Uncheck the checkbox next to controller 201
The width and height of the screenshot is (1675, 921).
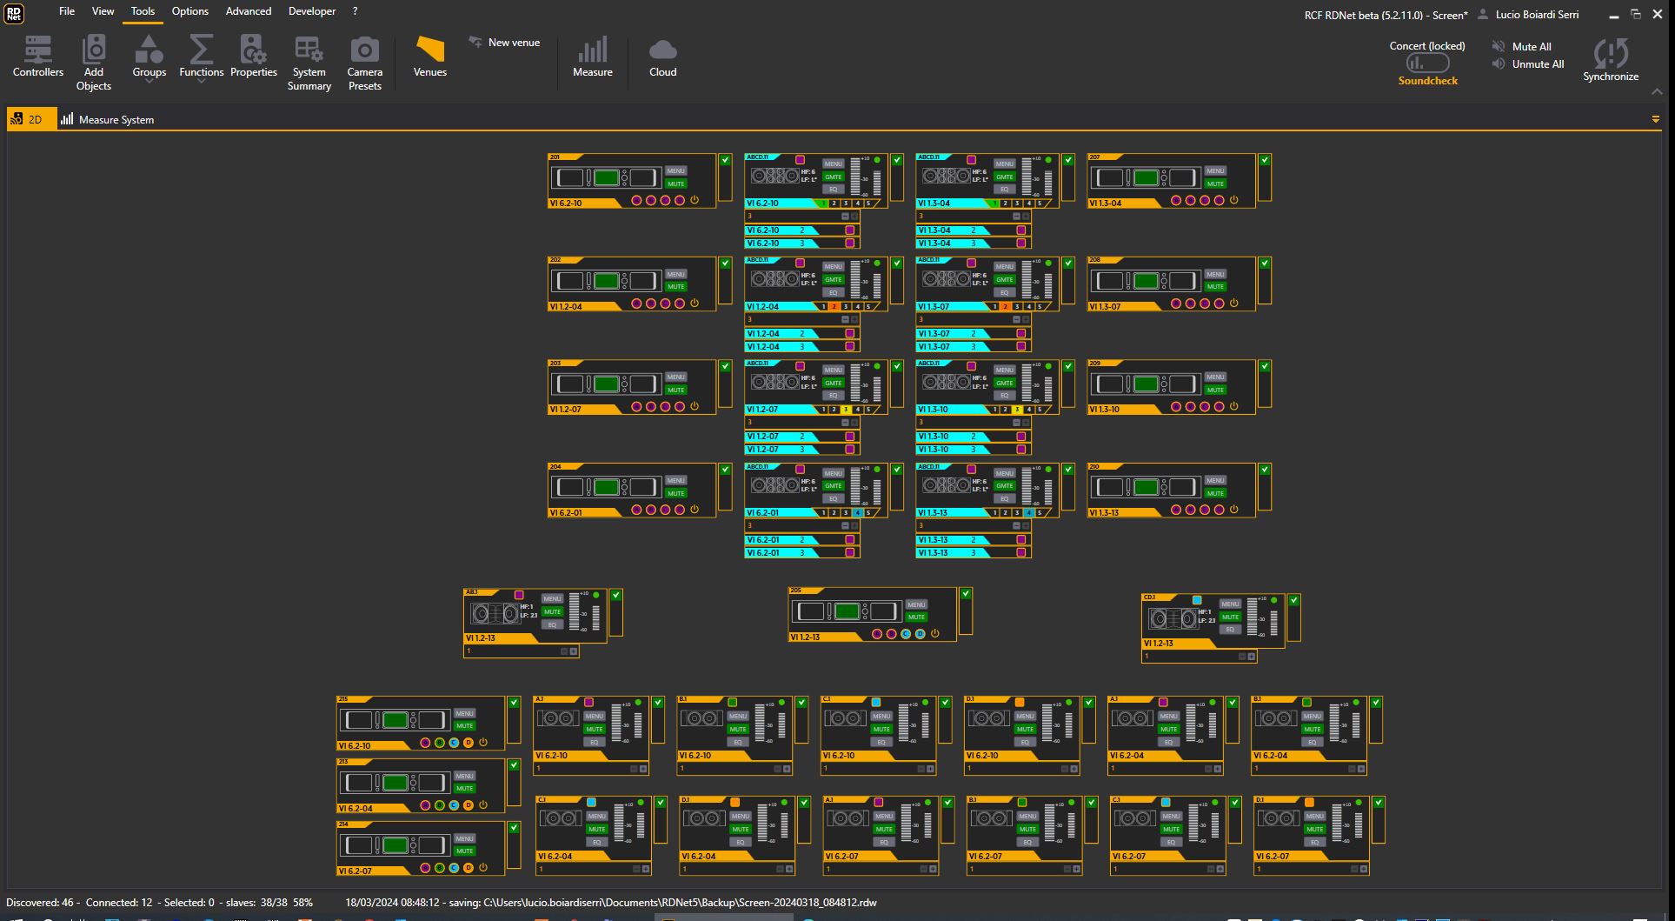tap(724, 160)
